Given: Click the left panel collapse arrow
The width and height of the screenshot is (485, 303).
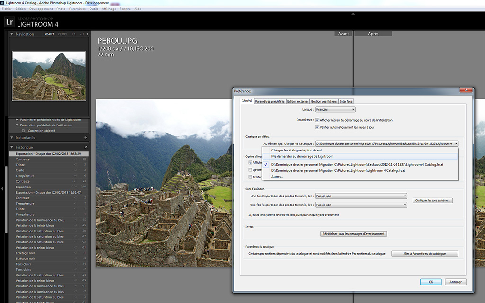Looking at the screenshot, I should click(2, 188).
